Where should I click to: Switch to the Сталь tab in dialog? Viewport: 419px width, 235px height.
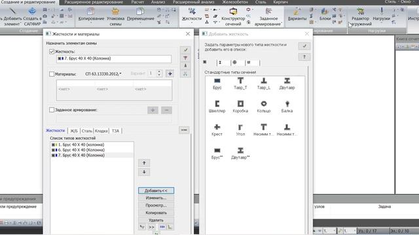click(86, 131)
